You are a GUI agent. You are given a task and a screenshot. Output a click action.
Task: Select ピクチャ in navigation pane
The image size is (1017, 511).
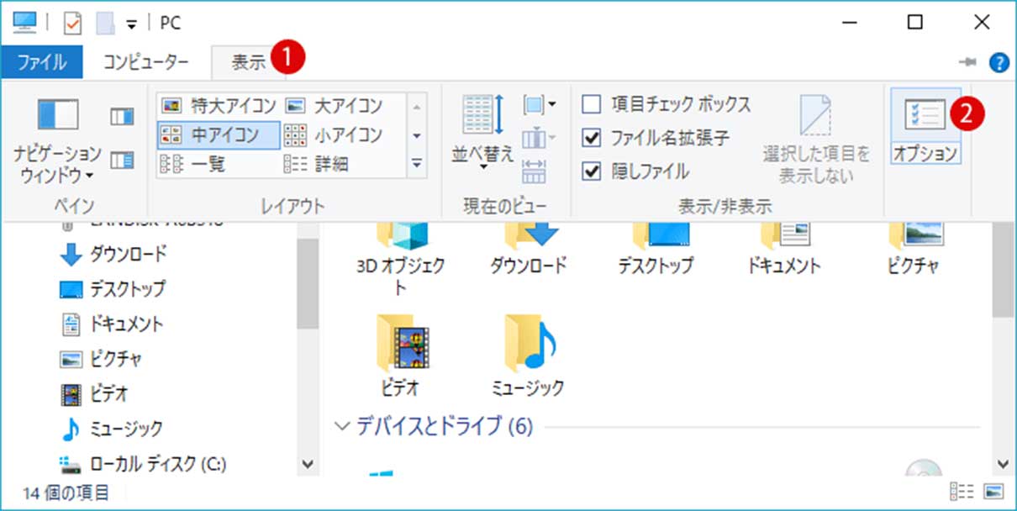point(102,359)
